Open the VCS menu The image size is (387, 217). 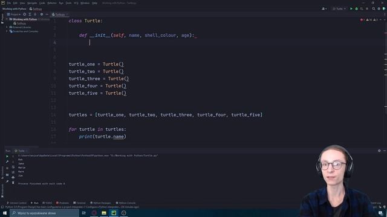[x=76, y=3]
